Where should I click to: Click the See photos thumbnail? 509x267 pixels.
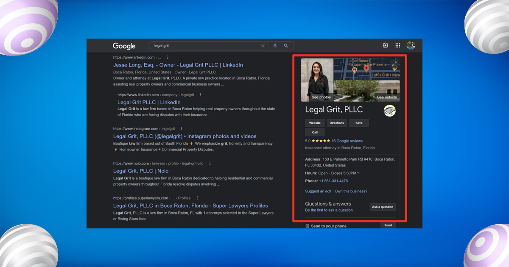click(x=317, y=80)
